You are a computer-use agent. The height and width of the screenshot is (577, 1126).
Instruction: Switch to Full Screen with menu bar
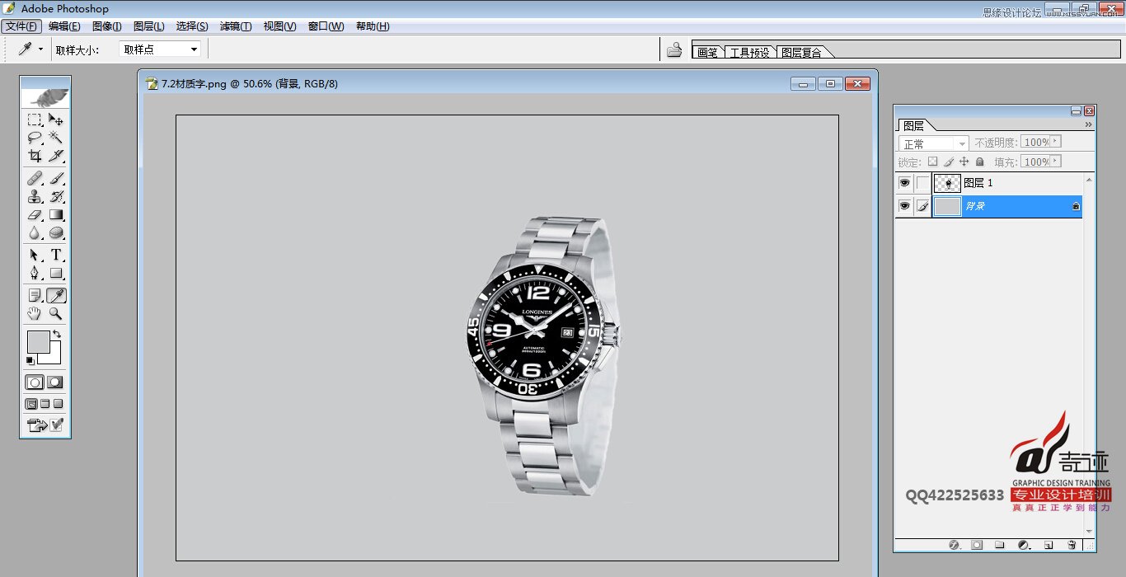45,404
